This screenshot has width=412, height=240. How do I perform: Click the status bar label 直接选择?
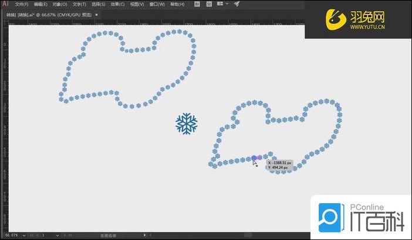108,235
